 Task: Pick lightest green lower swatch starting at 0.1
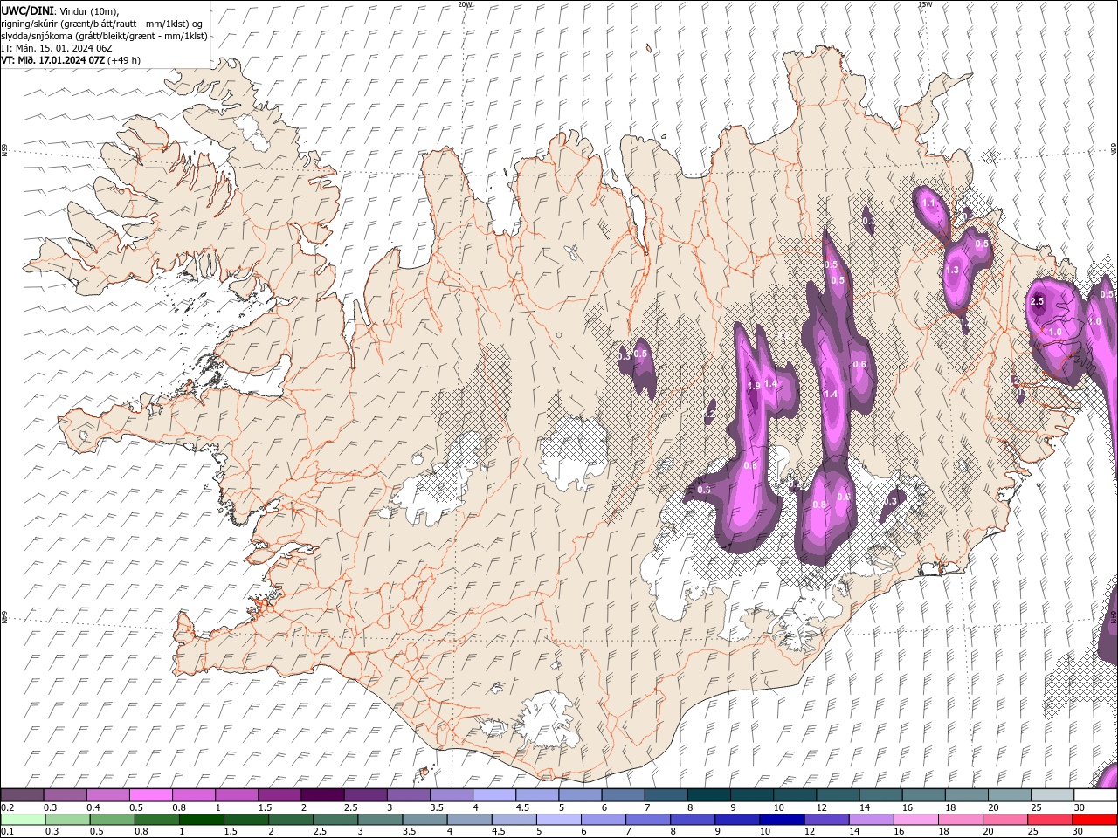23,820
